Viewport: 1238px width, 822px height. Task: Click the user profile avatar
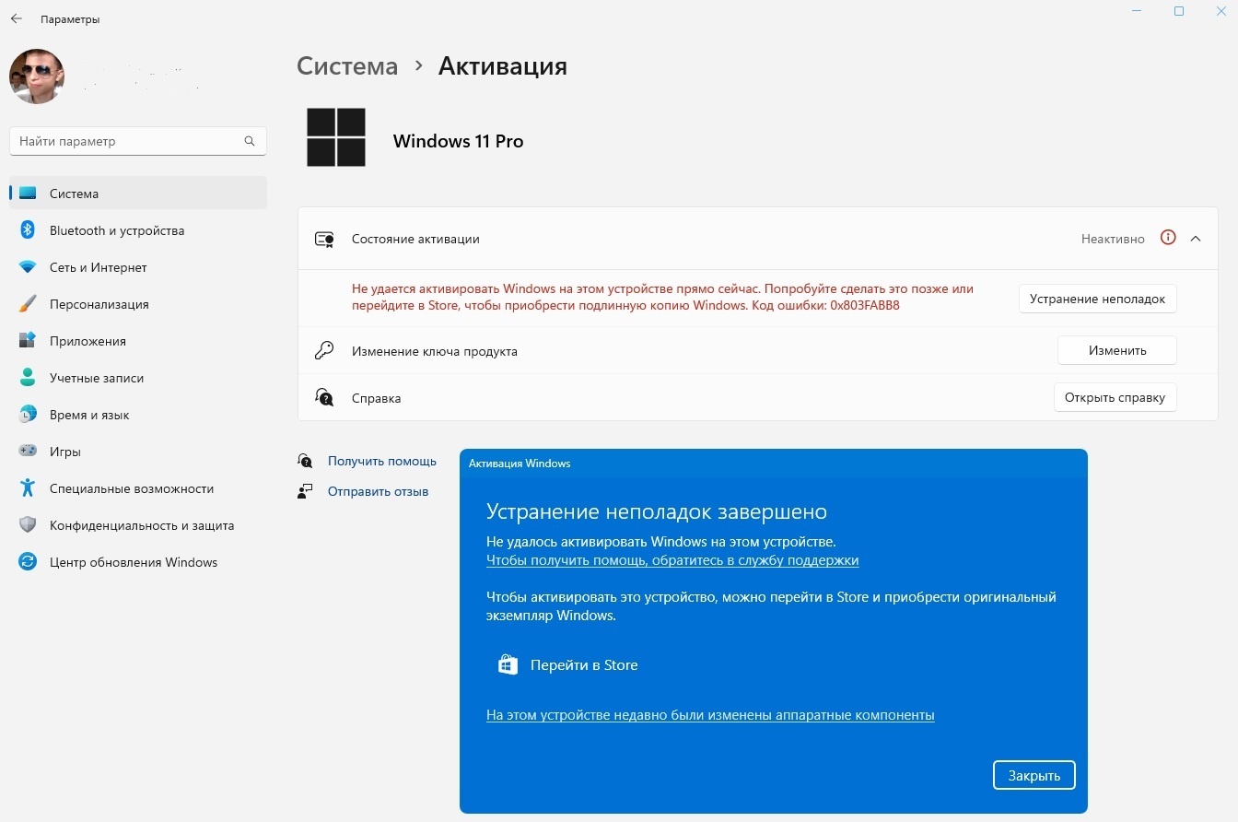click(37, 76)
